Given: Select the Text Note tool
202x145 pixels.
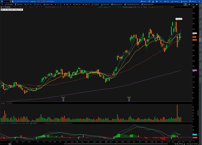Looking at the screenshot, I should tap(18, 4).
